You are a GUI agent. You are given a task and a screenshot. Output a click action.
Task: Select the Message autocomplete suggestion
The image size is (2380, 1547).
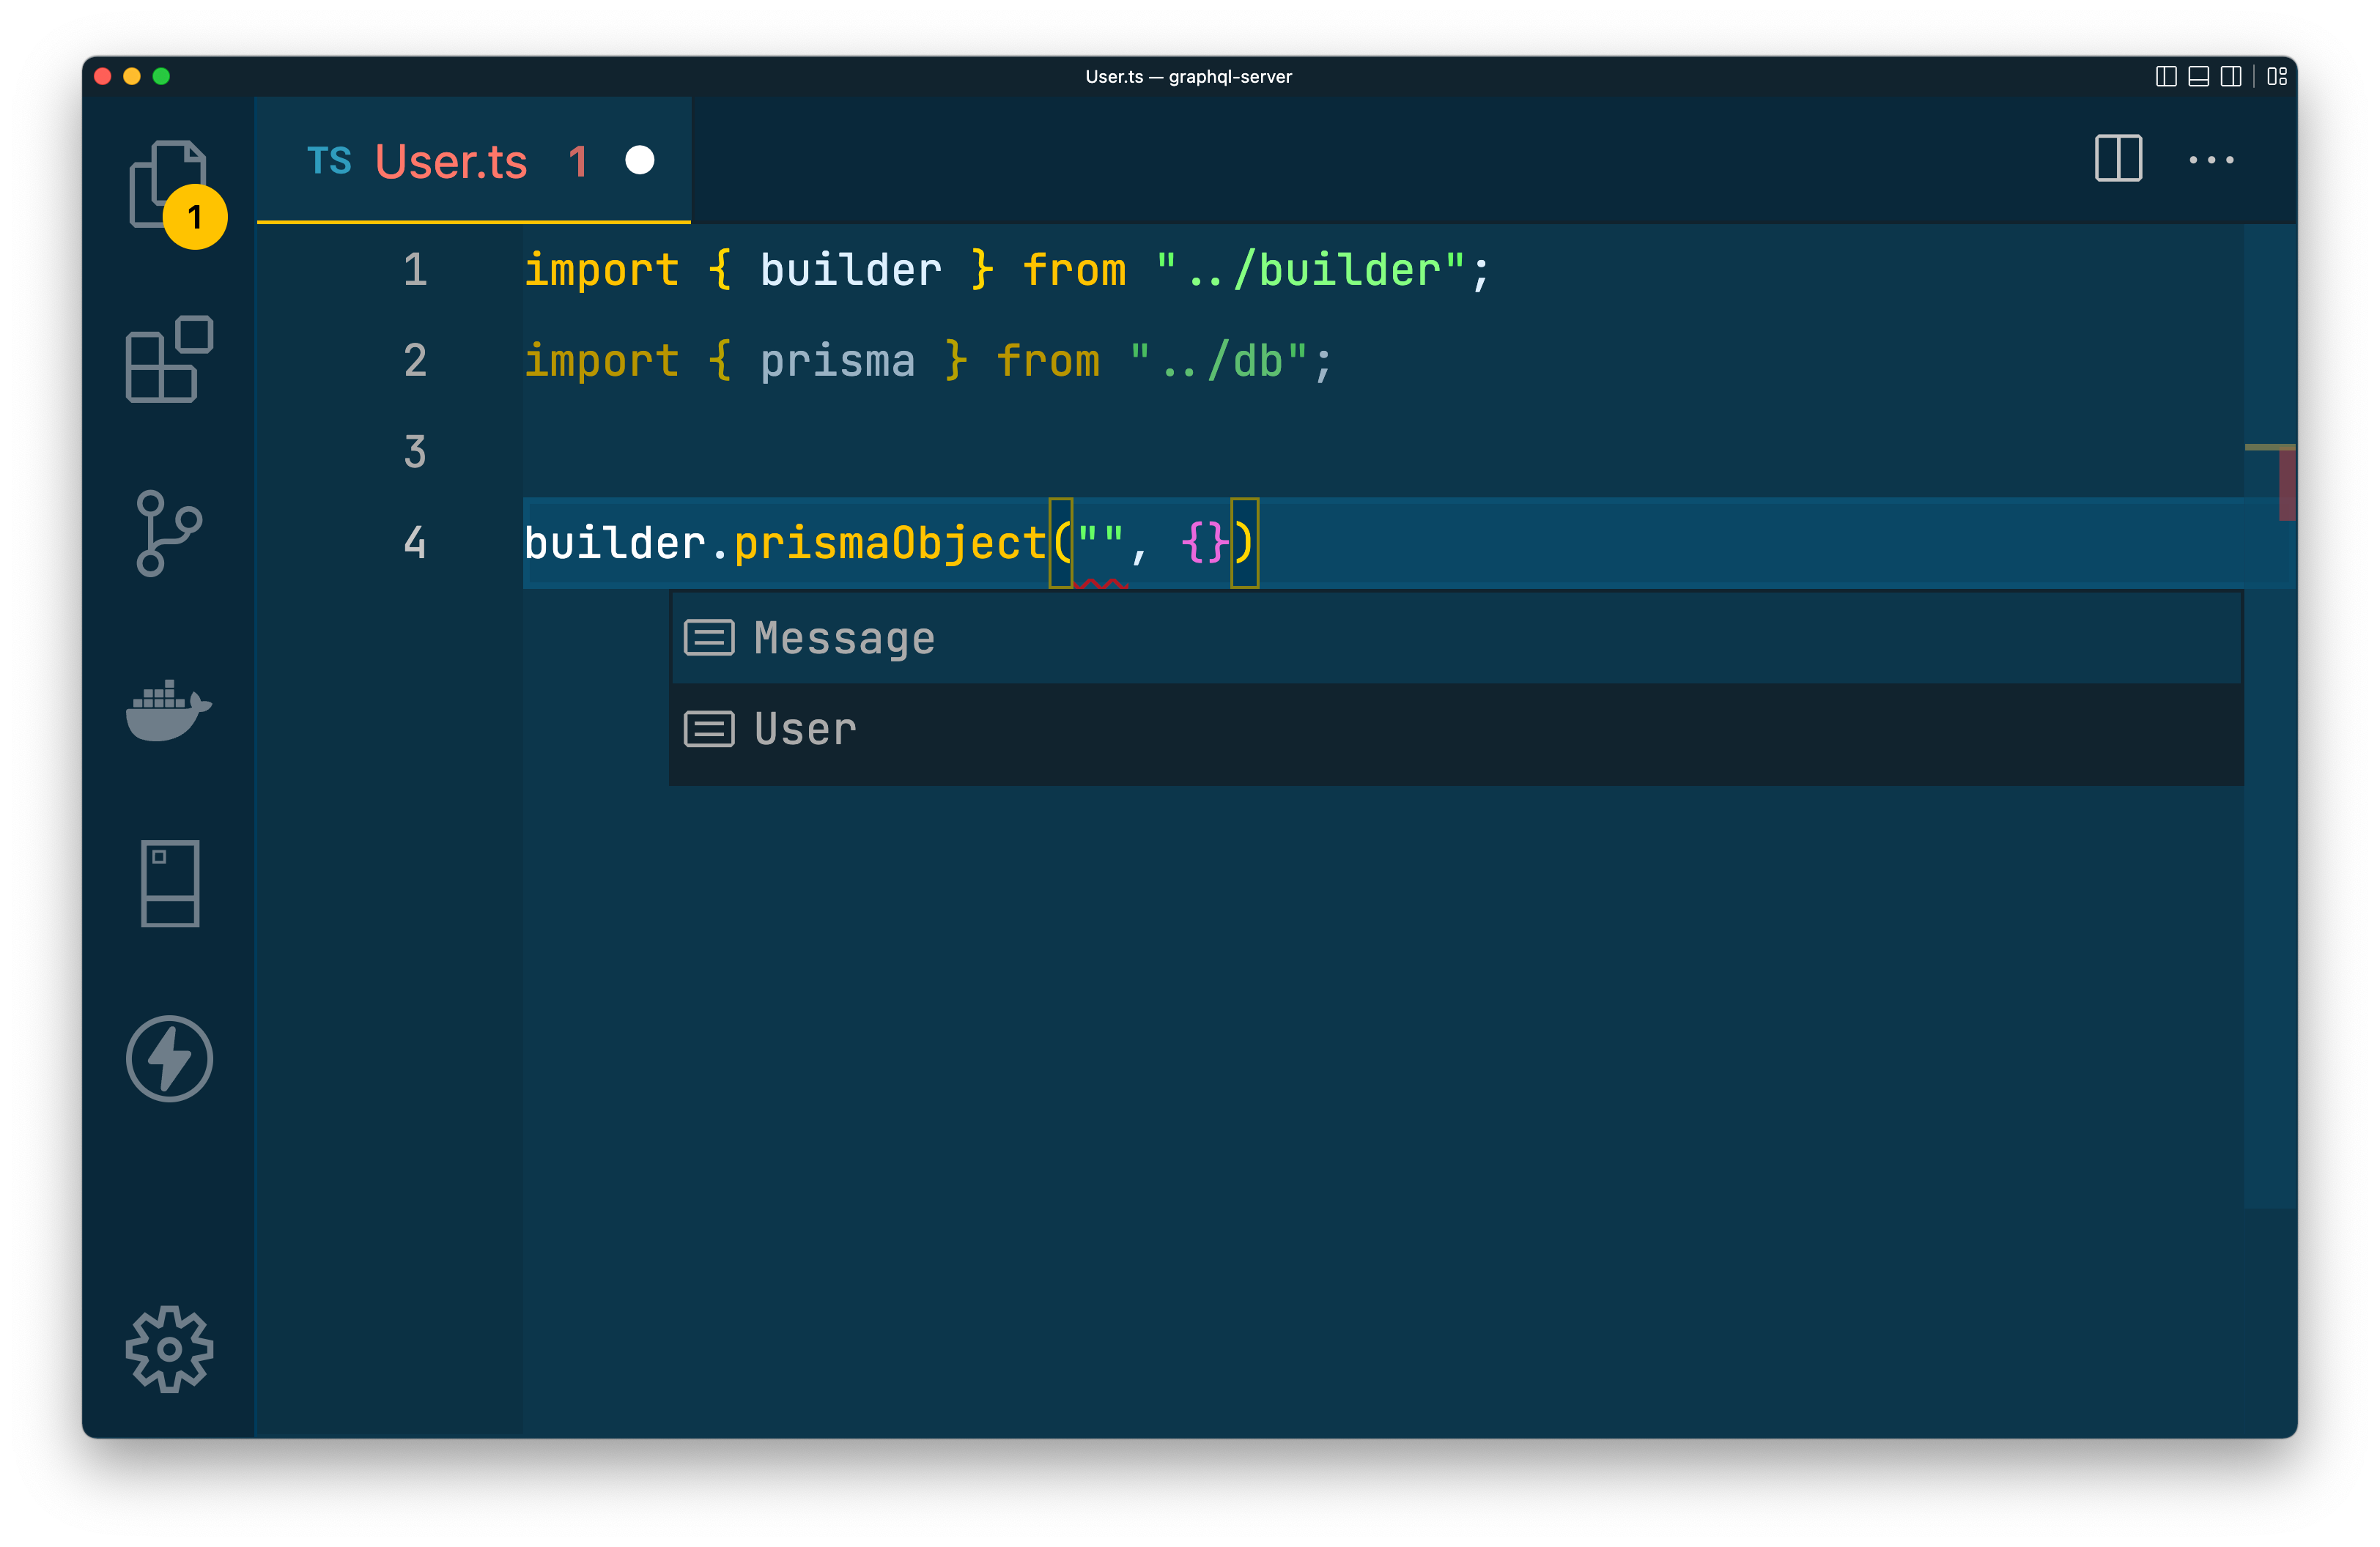[844, 637]
